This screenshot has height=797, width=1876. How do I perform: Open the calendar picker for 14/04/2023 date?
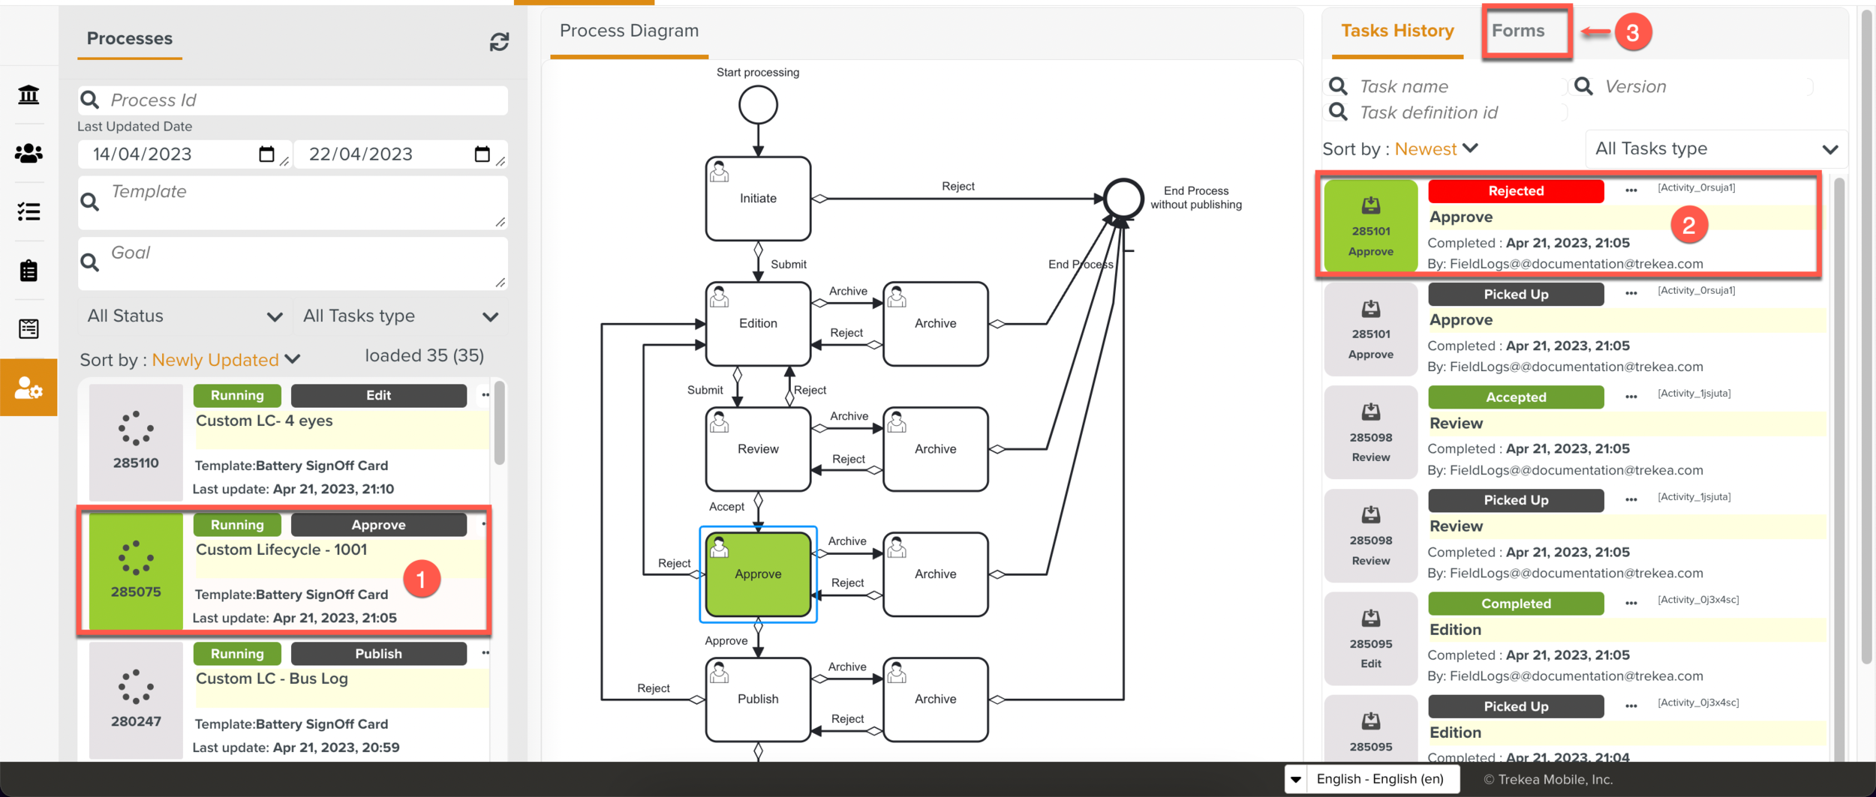[266, 154]
